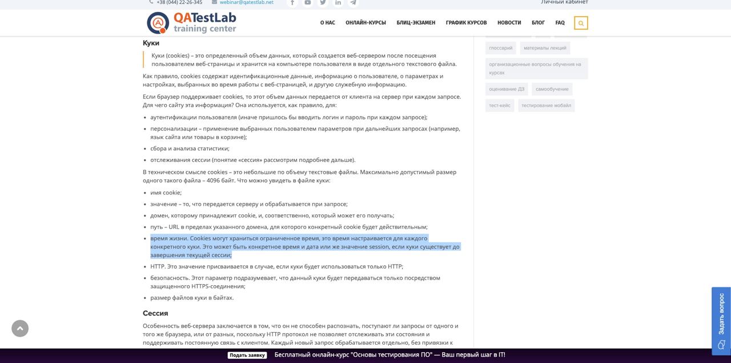Open the LinkedIn social icon
The width and height of the screenshot is (731, 363).
pos(338,2)
